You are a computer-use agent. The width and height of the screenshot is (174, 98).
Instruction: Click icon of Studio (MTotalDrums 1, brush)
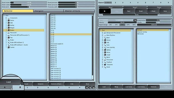(x=8, y=45)
